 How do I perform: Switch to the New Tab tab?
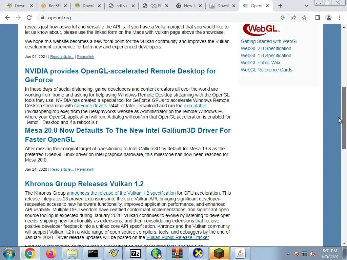click(186, 6)
